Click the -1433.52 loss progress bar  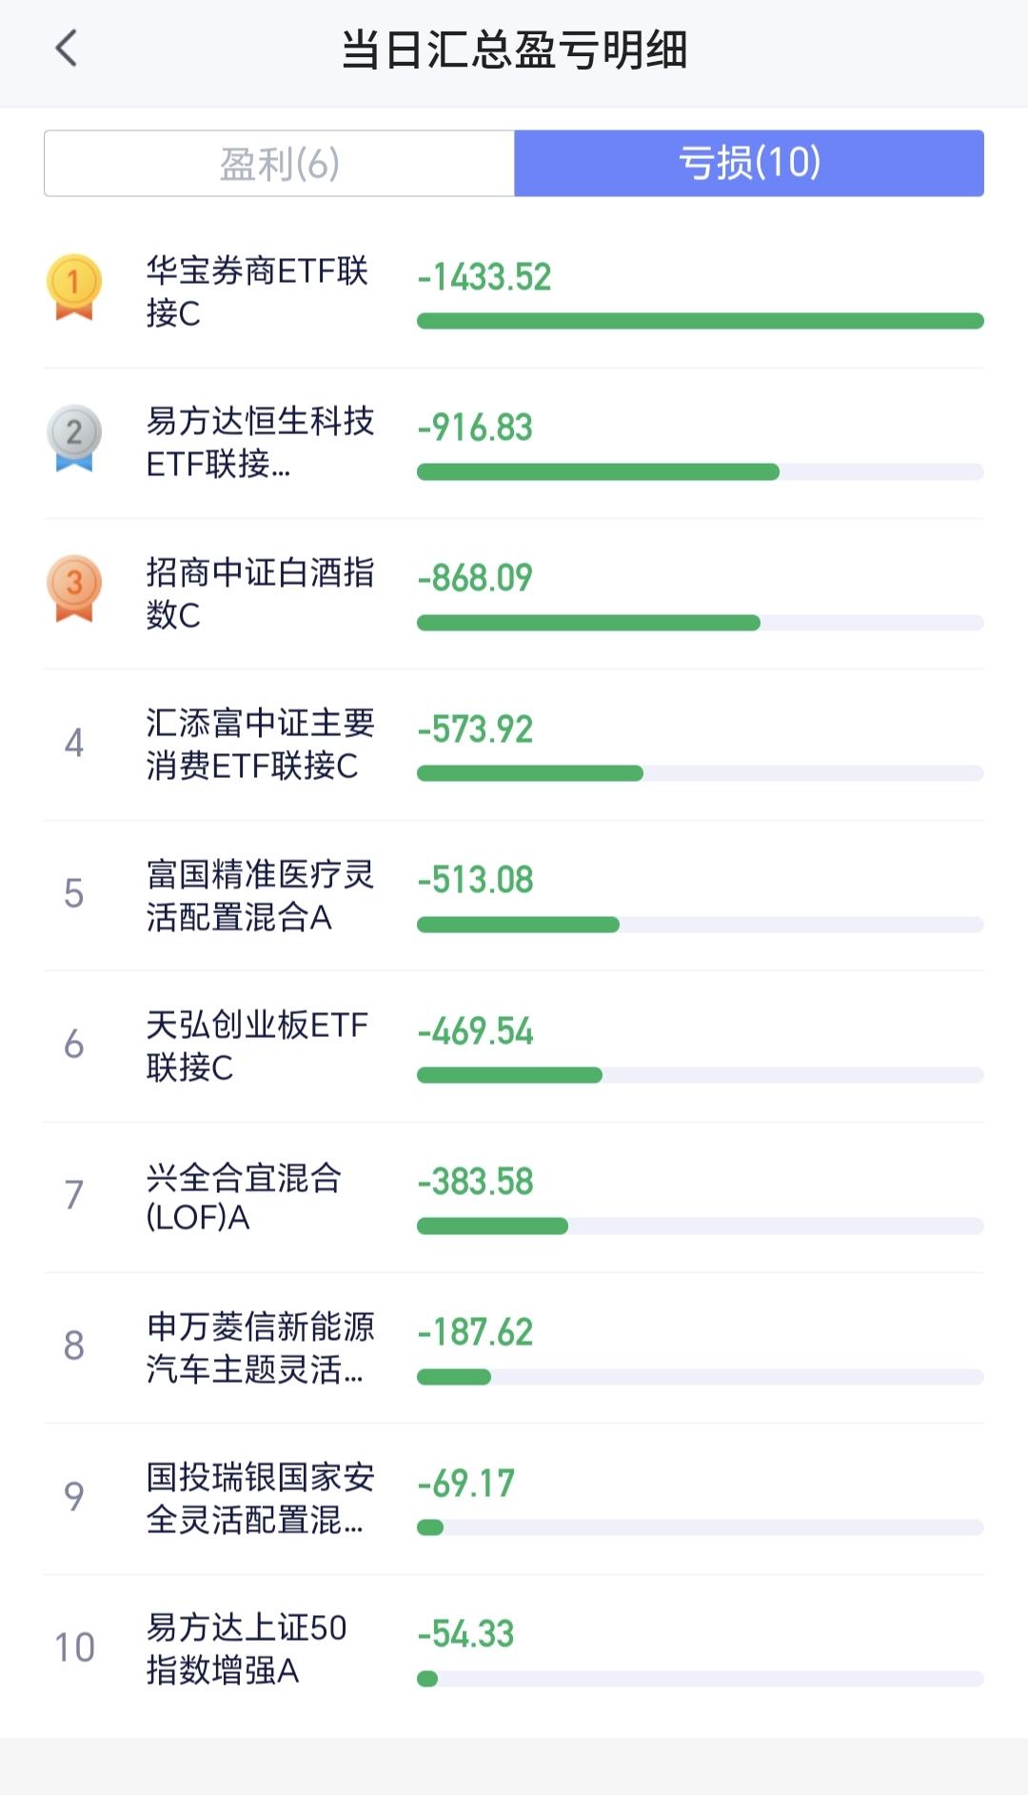point(701,321)
